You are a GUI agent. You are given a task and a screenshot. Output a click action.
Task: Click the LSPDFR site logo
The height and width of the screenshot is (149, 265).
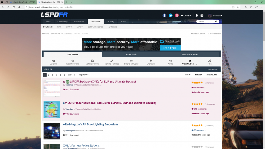(x=54, y=15)
